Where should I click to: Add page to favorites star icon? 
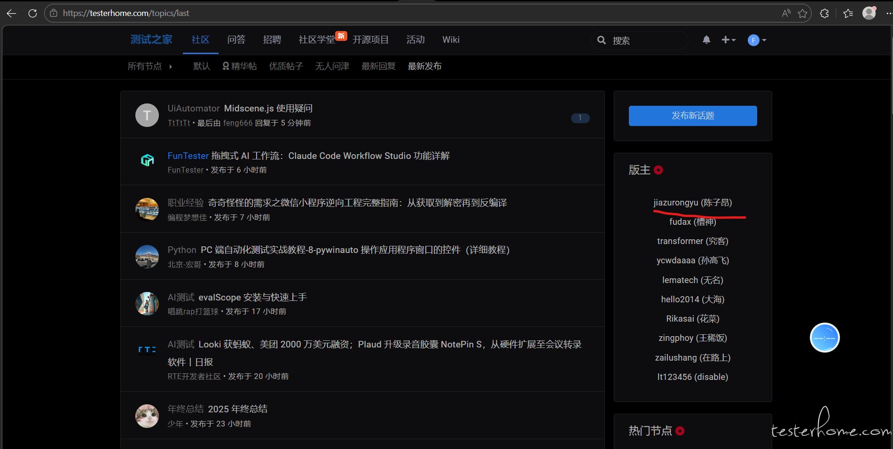click(x=803, y=13)
